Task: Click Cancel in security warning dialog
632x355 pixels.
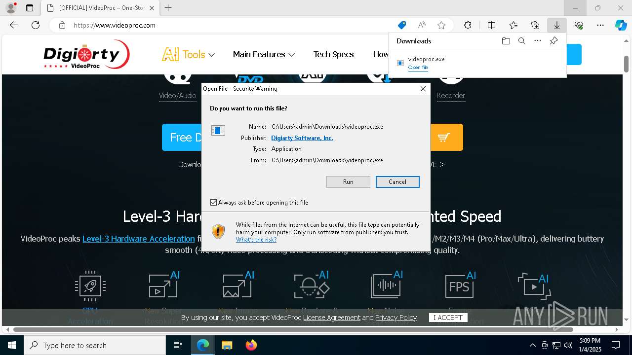Action: (397, 182)
